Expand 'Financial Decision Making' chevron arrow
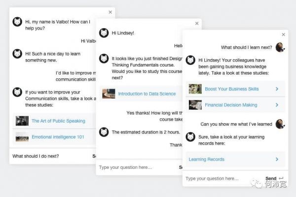Viewport: 296px width, 197px height. (x=277, y=105)
